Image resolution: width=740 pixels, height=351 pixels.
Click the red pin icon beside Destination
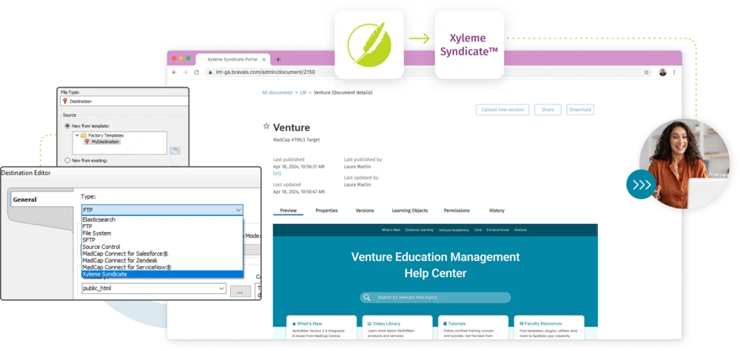point(65,100)
